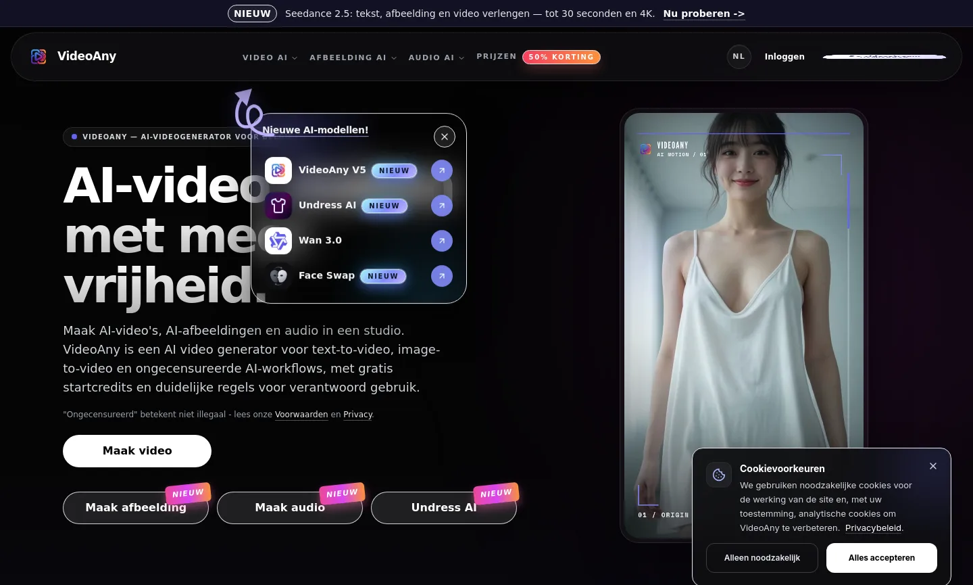Screen dimensions: 973x585
Task: Click the Maak video button
Action: 137,451
